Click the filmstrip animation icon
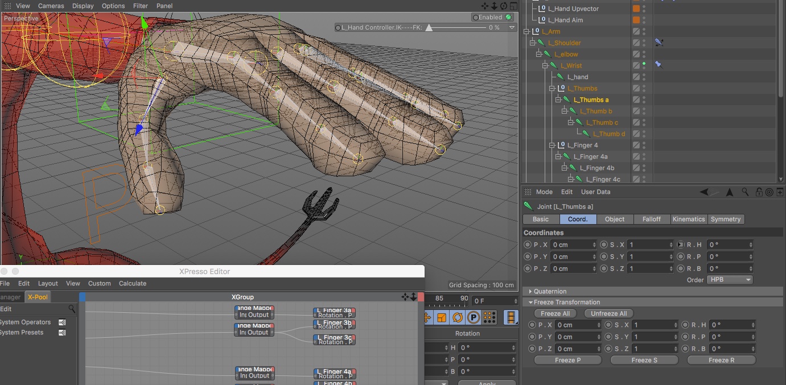The width and height of the screenshot is (786, 385). (511, 317)
